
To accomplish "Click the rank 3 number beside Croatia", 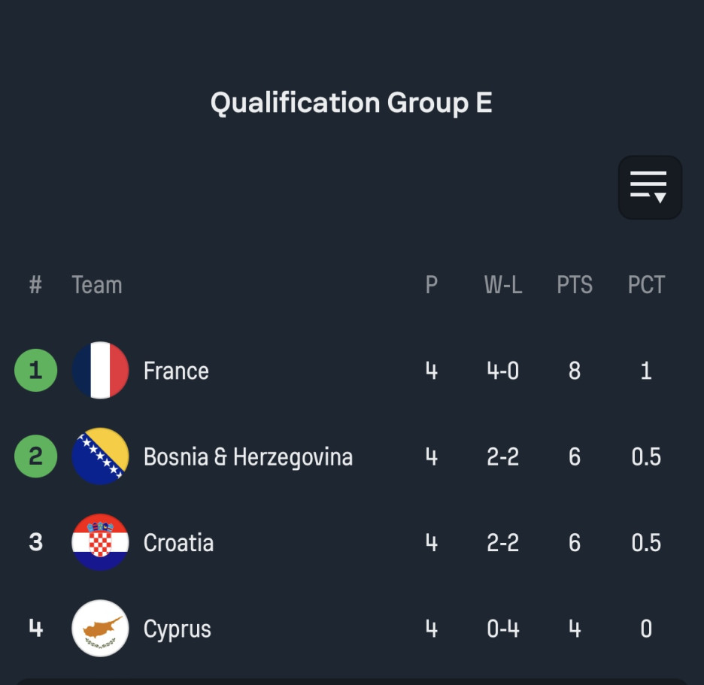I will [x=35, y=542].
